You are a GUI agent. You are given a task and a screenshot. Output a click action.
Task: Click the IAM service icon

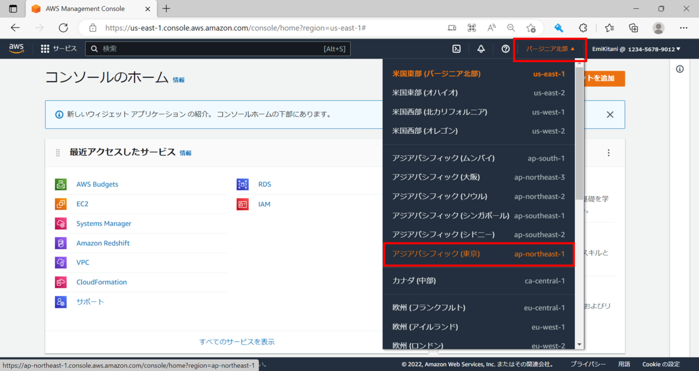coord(242,204)
